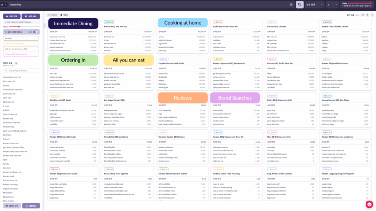Click 'mission bbq' in the keyword list
This screenshot has height=211, width=376.
click(8, 126)
